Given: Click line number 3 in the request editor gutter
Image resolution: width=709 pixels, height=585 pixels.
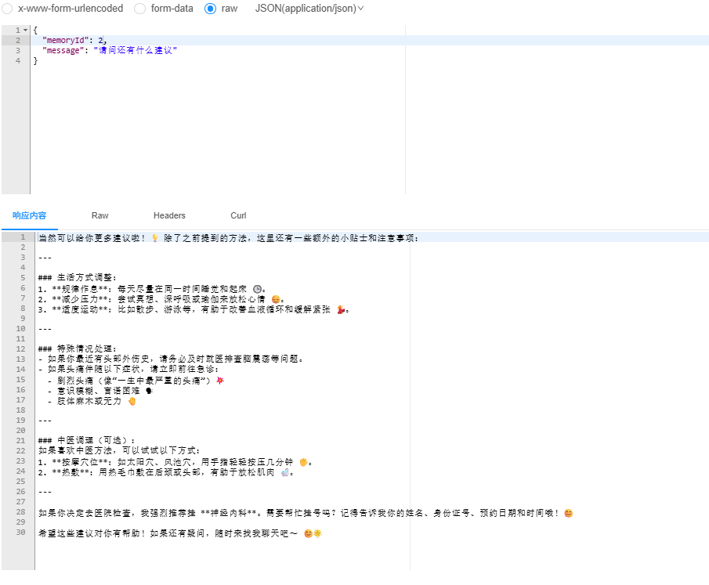Looking at the screenshot, I should coord(19,49).
